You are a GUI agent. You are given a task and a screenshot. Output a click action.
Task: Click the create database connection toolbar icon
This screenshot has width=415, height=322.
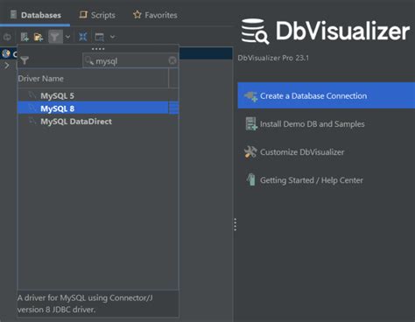tap(25, 37)
